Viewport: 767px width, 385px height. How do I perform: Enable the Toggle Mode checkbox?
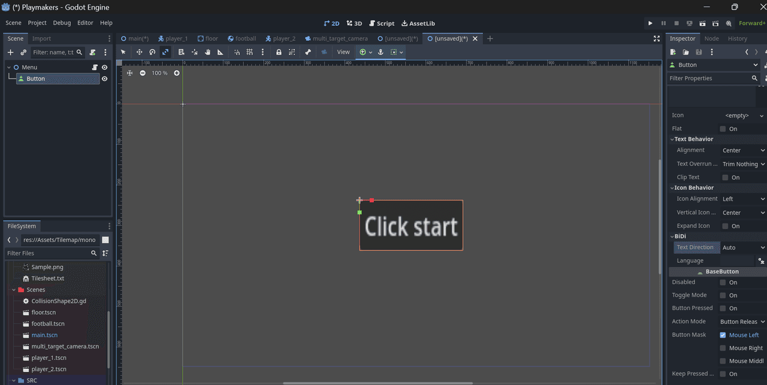723,295
